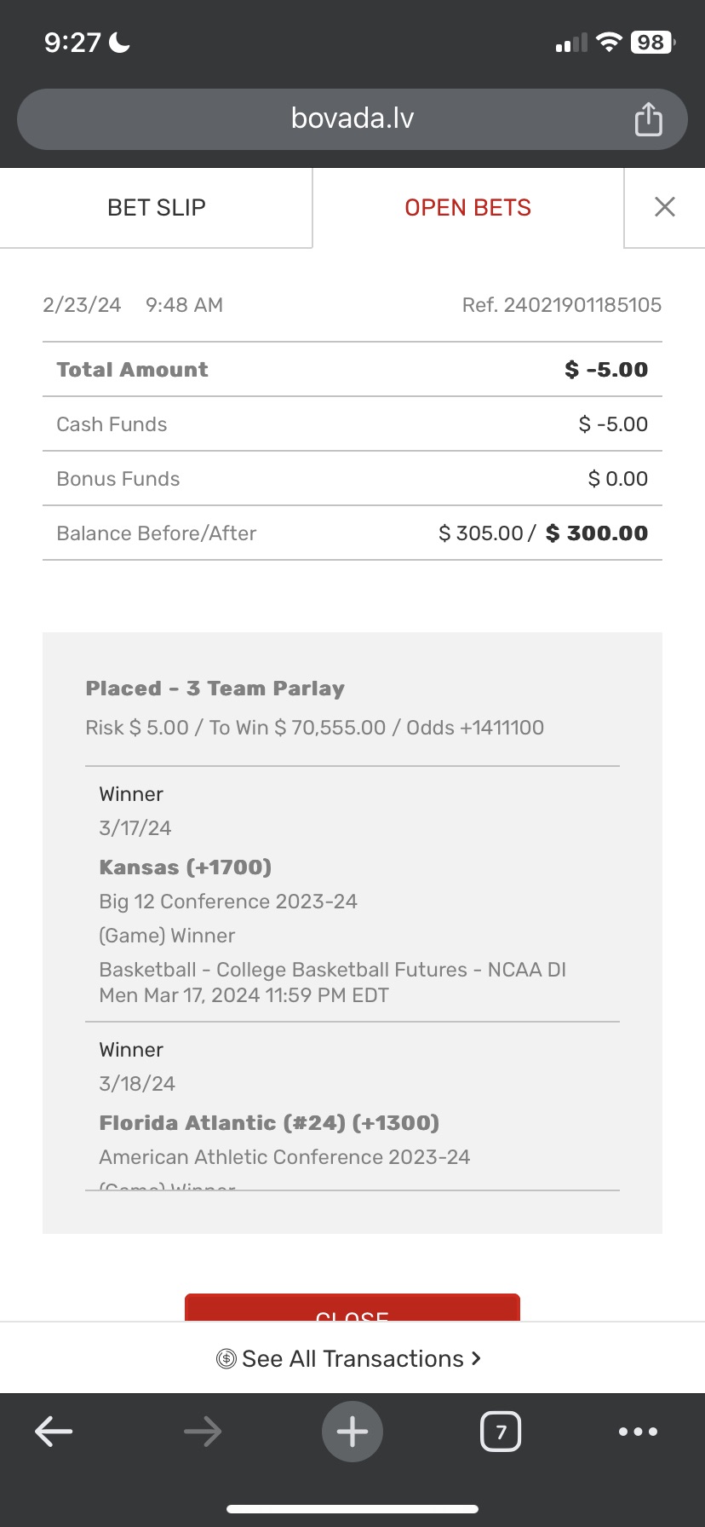Tap the forward navigation arrow

pyautogui.click(x=203, y=1432)
